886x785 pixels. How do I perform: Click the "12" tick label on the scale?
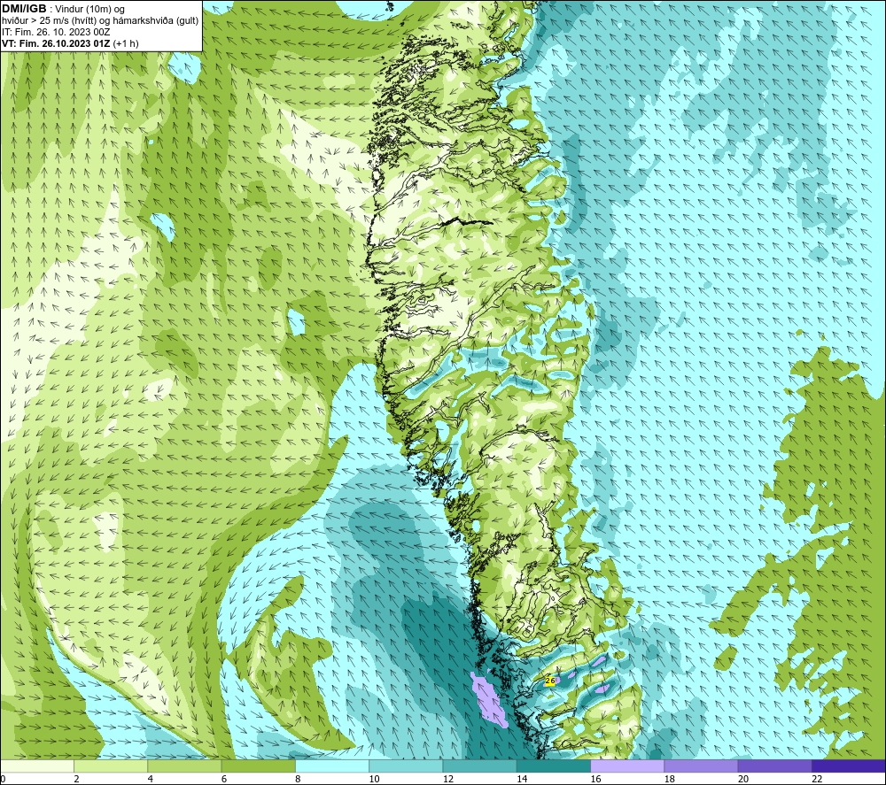click(448, 779)
